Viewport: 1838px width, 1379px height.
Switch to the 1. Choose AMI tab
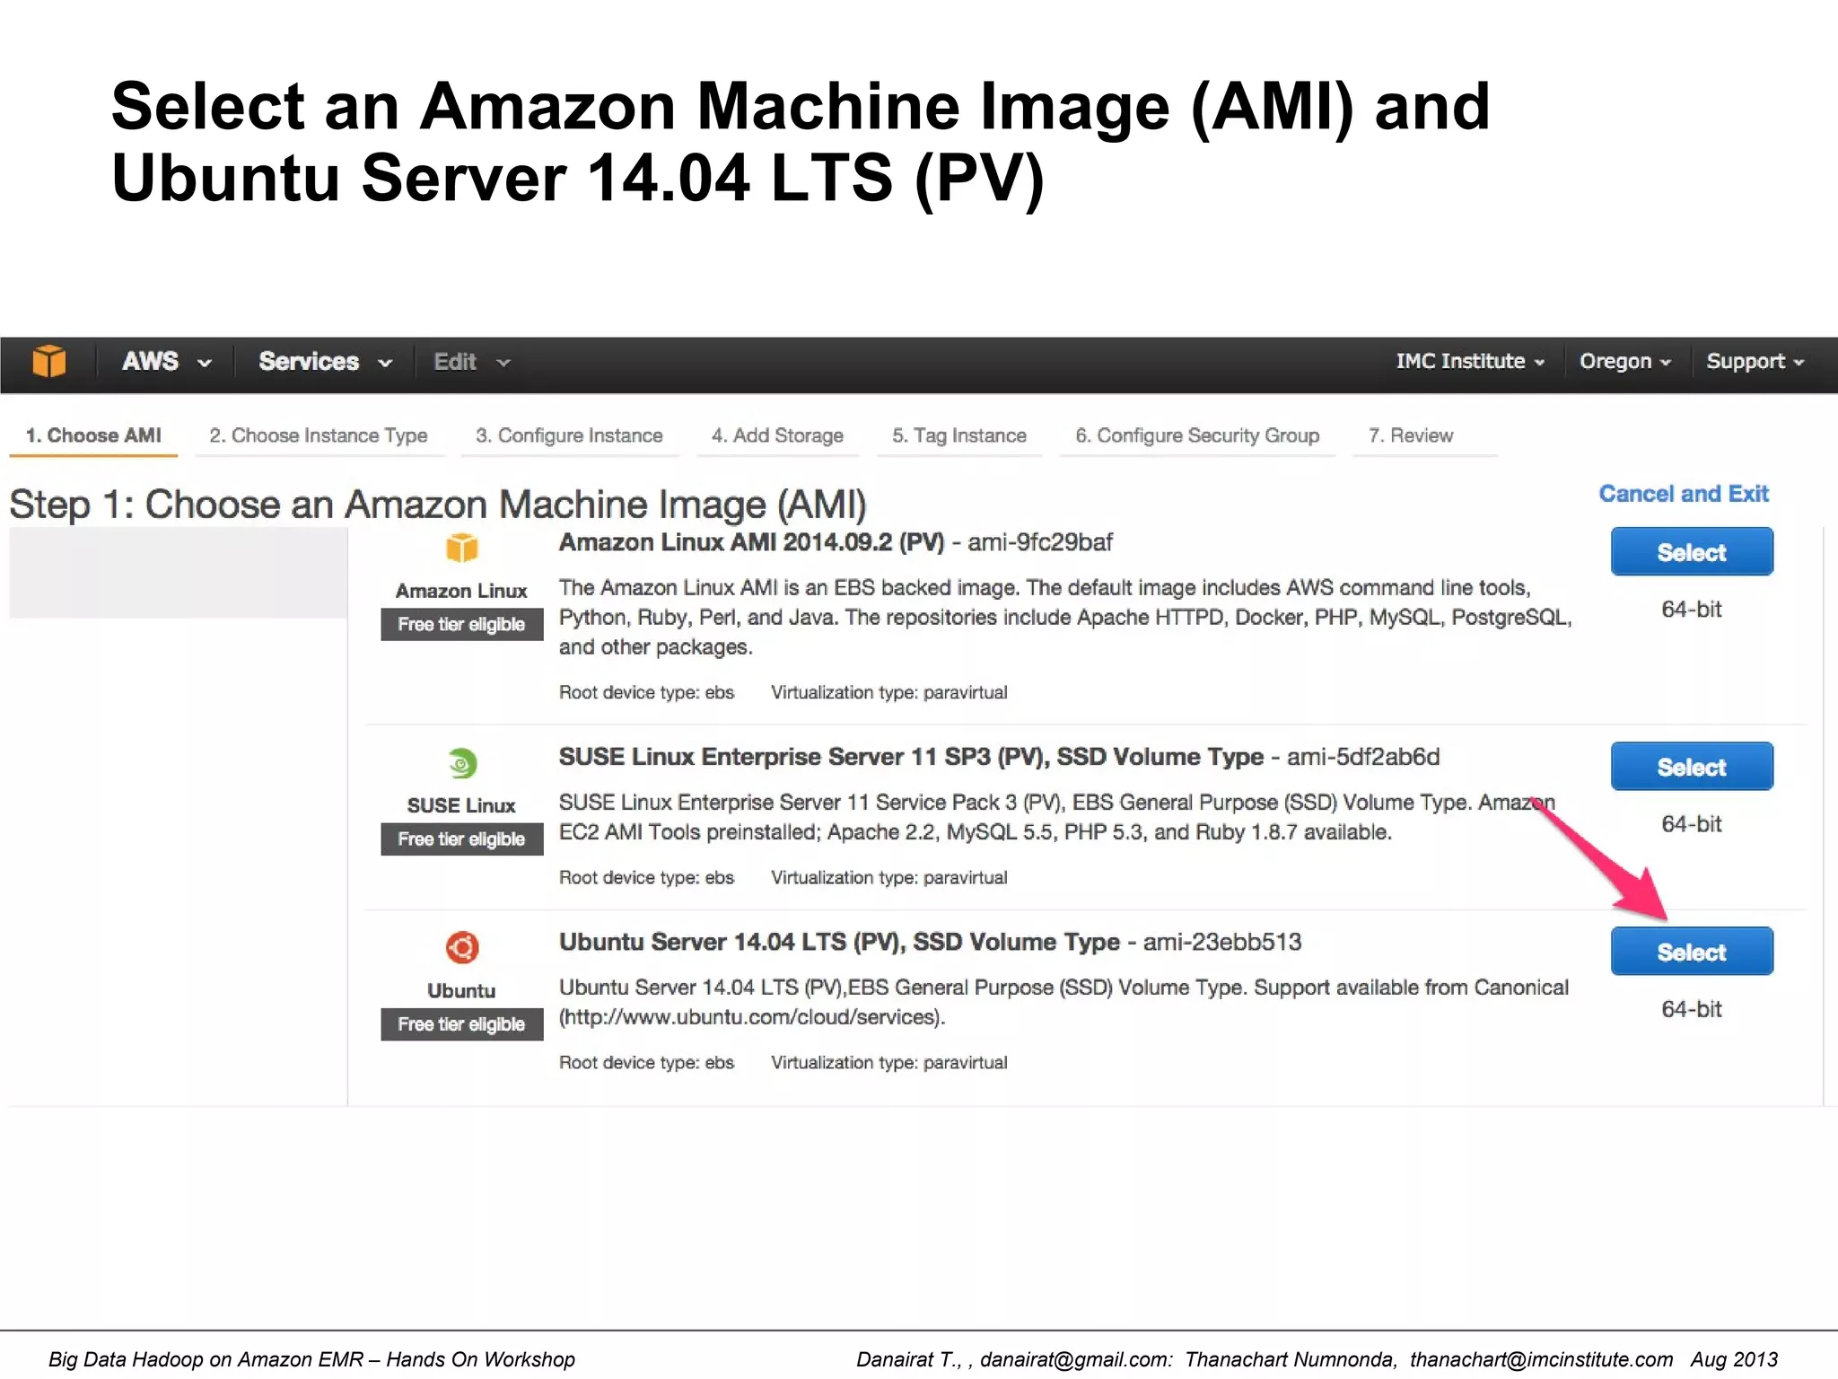(93, 435)
